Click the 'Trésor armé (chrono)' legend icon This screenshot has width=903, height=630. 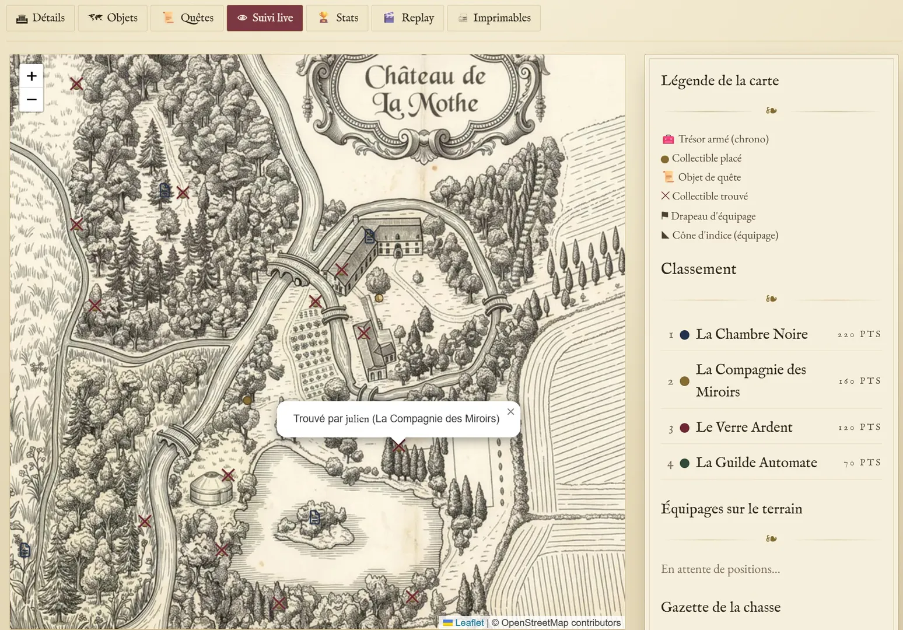coord(668,139)
